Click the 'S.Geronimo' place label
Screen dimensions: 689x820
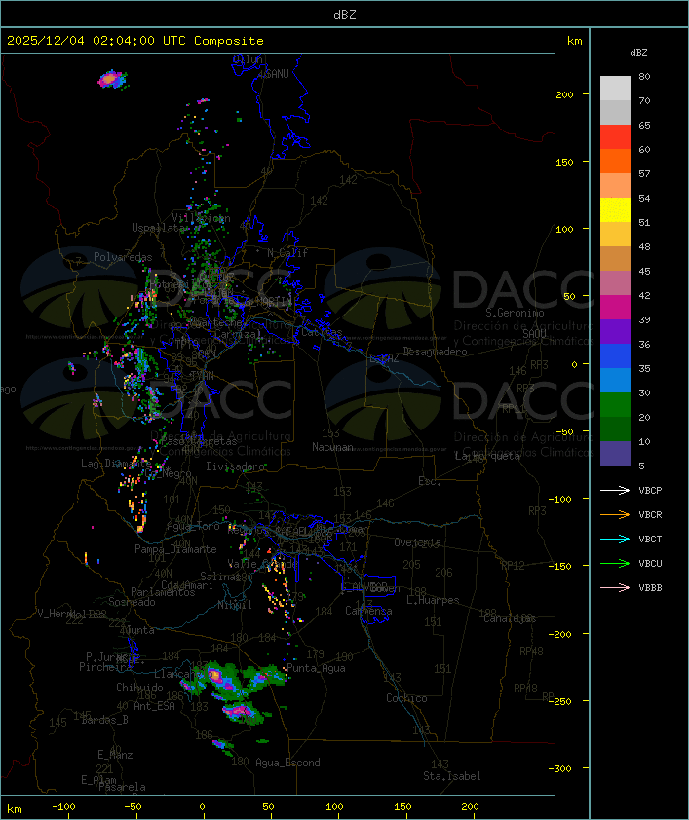[515, 313]
